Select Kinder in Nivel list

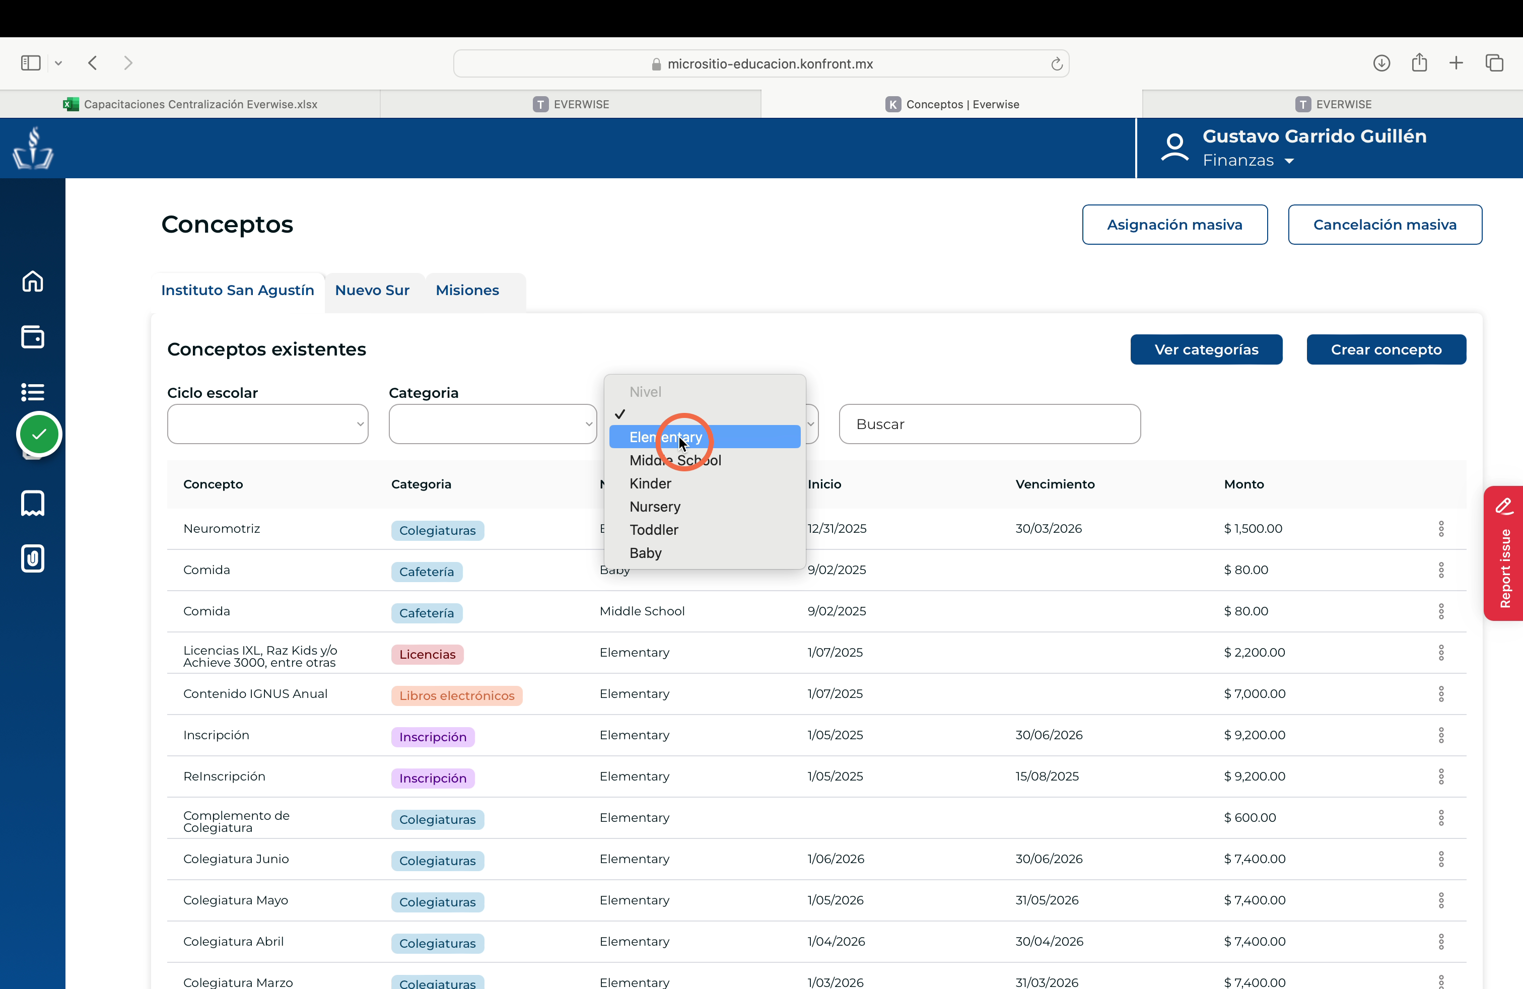click(705, 483)
